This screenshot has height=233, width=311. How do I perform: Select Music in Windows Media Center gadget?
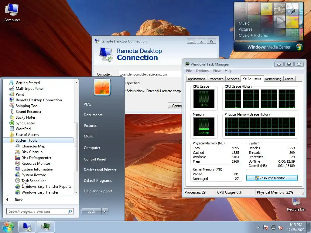tap(244, 23)
